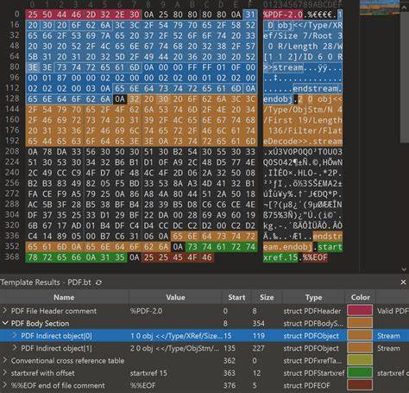Expand PDF Indirect object[0] entry
409x393 pixels.
(x=15, y=335)
